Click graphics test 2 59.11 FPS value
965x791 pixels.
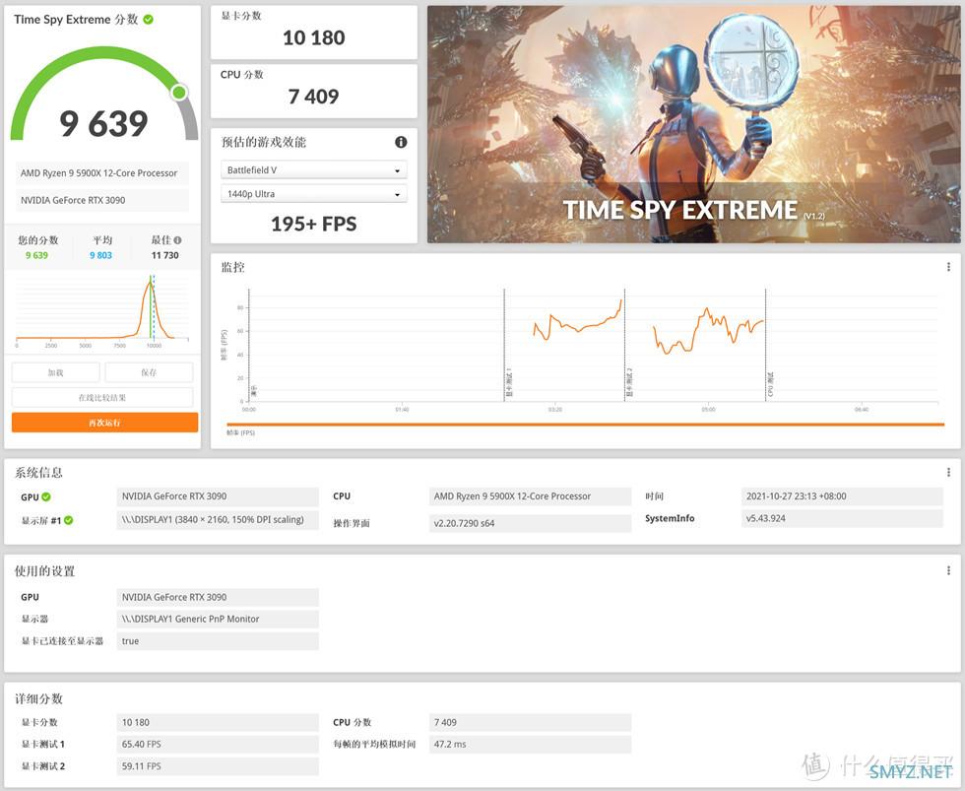click(x=218, y=766)
